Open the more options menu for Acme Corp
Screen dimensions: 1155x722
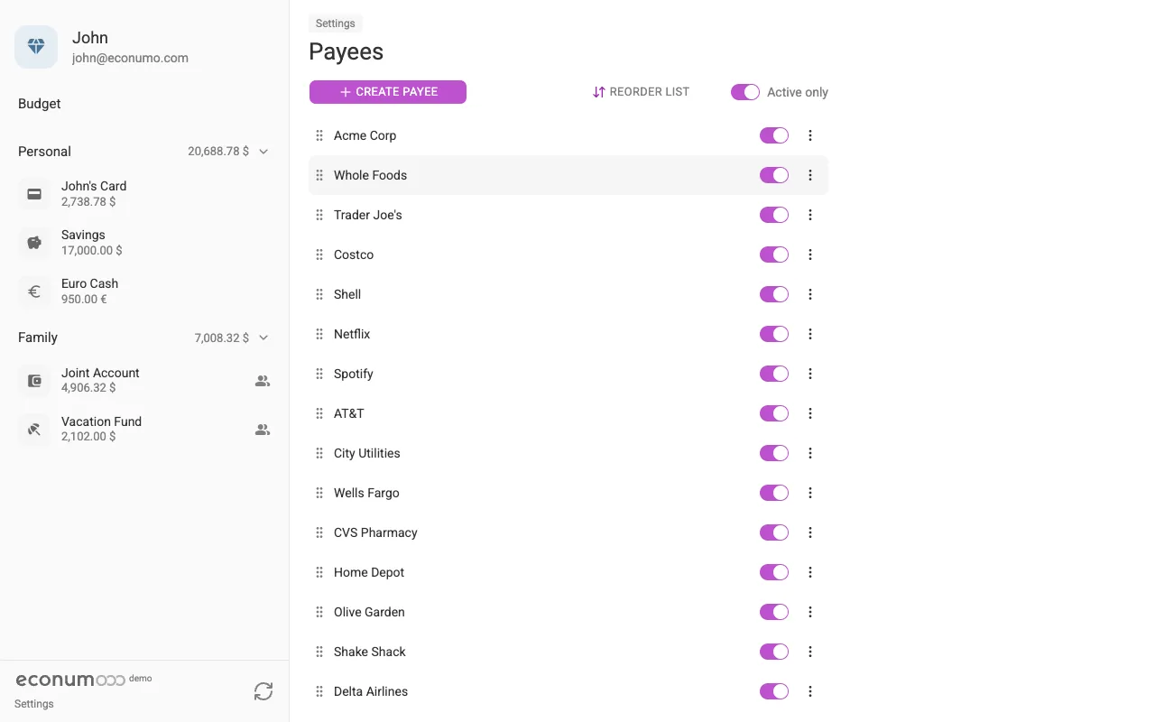(810, 135)
